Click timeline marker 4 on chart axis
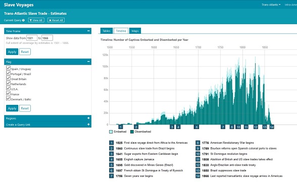This screenshot has width=297, height=182. [178, 127]
